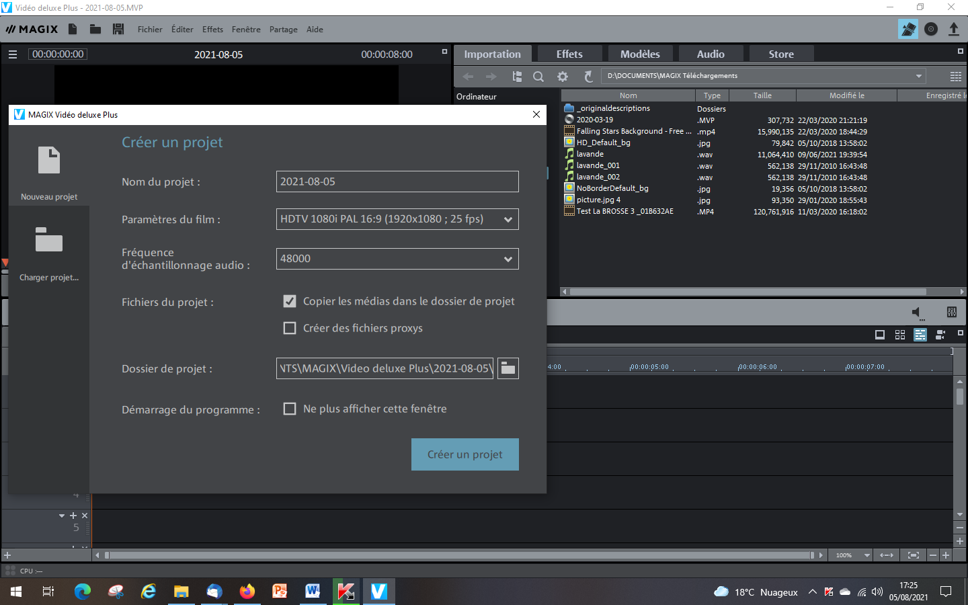Expand track 5 options arrow

pyautogui.click(x=62, y=516)
